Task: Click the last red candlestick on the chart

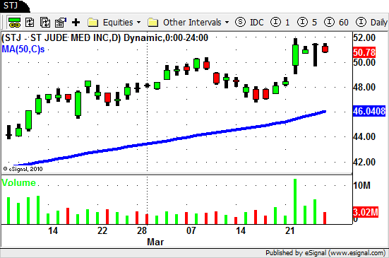Action: tap(325, 48)
